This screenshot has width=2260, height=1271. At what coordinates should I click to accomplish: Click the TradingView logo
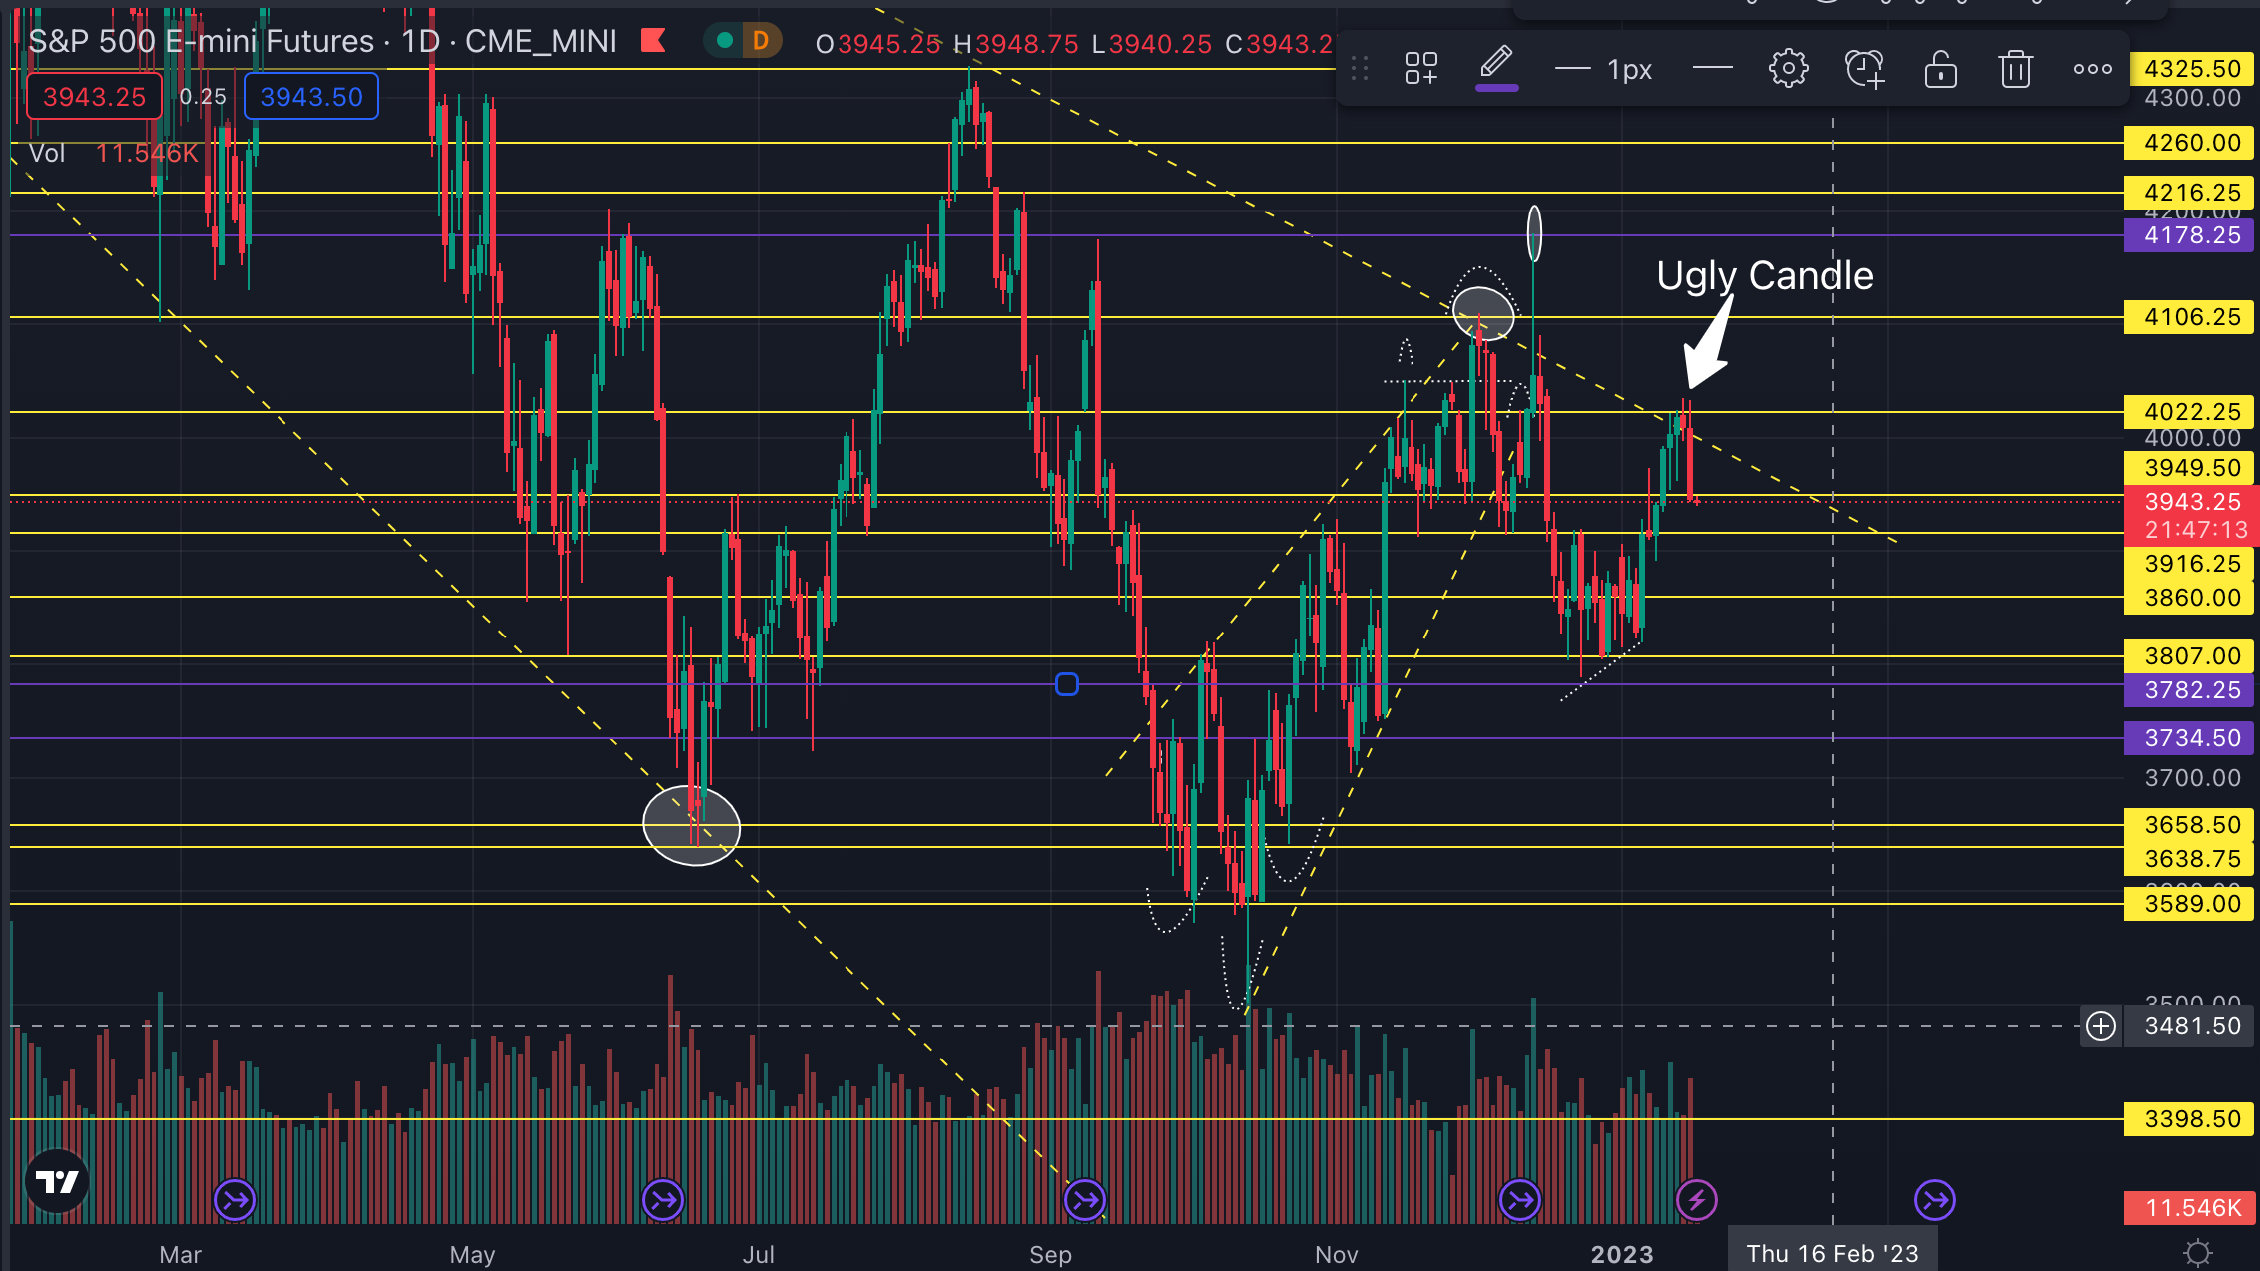point(57,1182)
